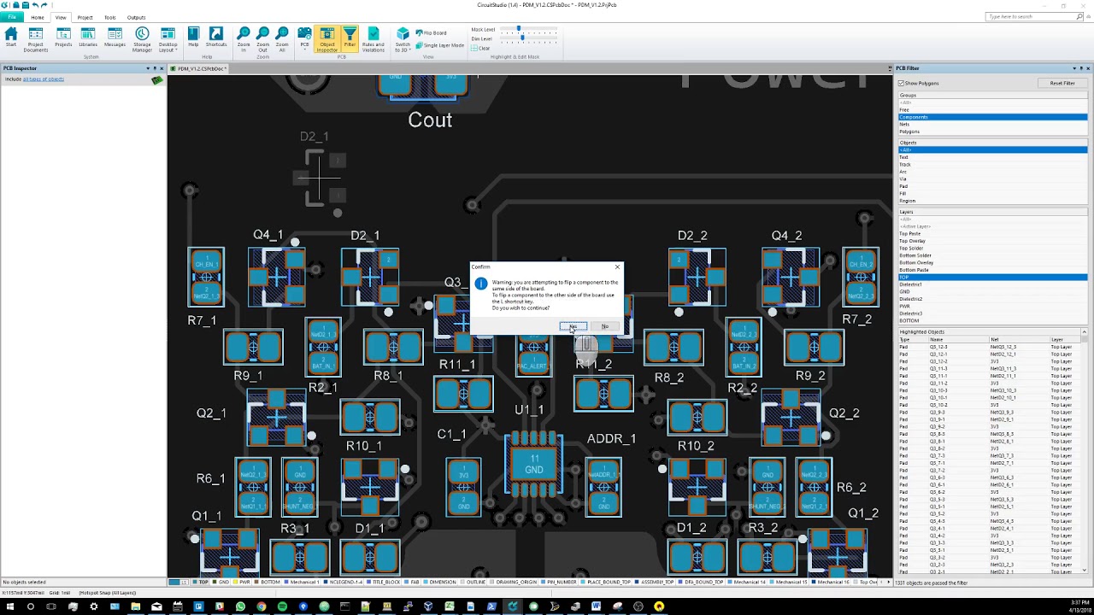The width and height of the screenshot is (1094, 615).
Task: Expand the Desktop Layout dropdown
Action: [x=168, y=39]
